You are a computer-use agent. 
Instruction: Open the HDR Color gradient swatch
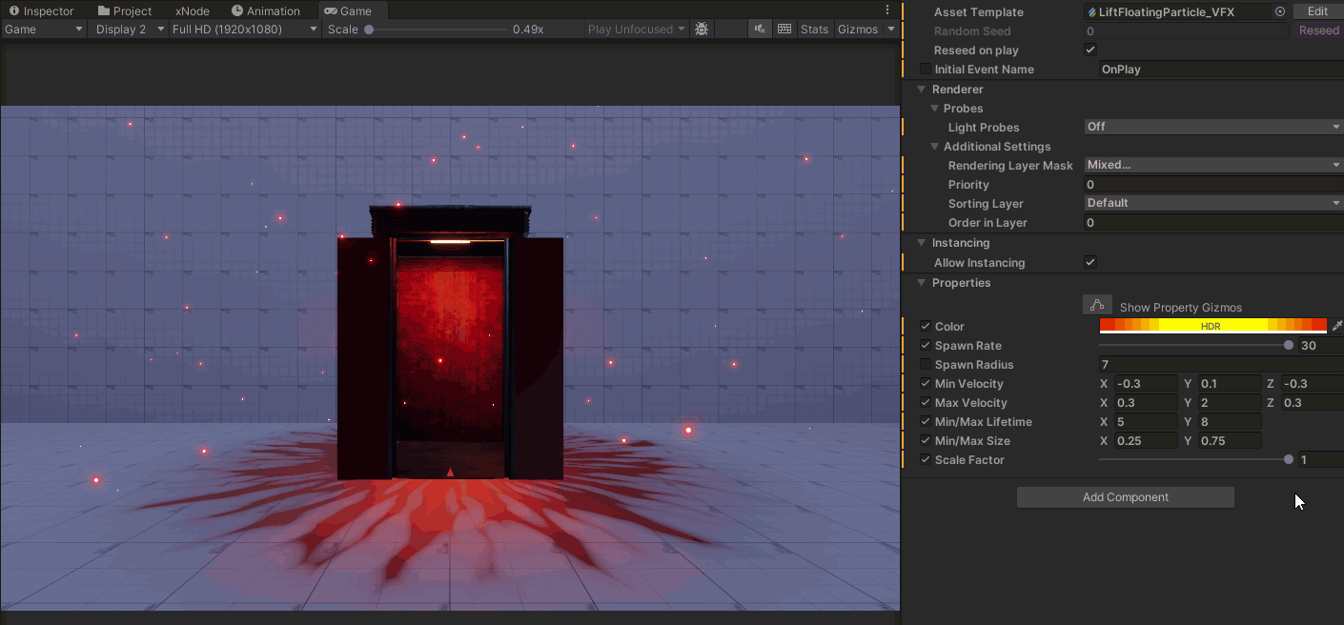point(1213,326)
